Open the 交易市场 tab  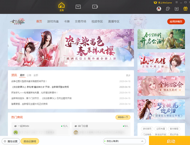80,22
